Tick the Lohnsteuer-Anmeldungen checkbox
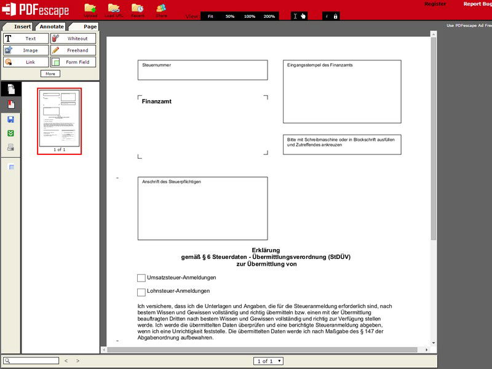This screenshot has height=369, width=492. point(141,292)
